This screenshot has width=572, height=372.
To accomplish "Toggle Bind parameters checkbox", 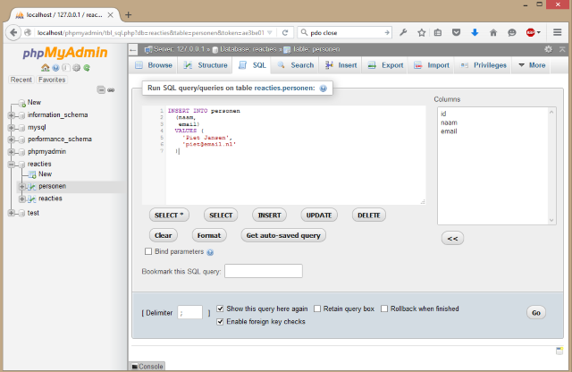I will (148, 251).
